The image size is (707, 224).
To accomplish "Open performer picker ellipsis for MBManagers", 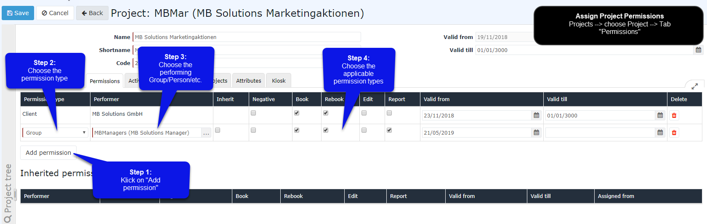I will 206,133.
